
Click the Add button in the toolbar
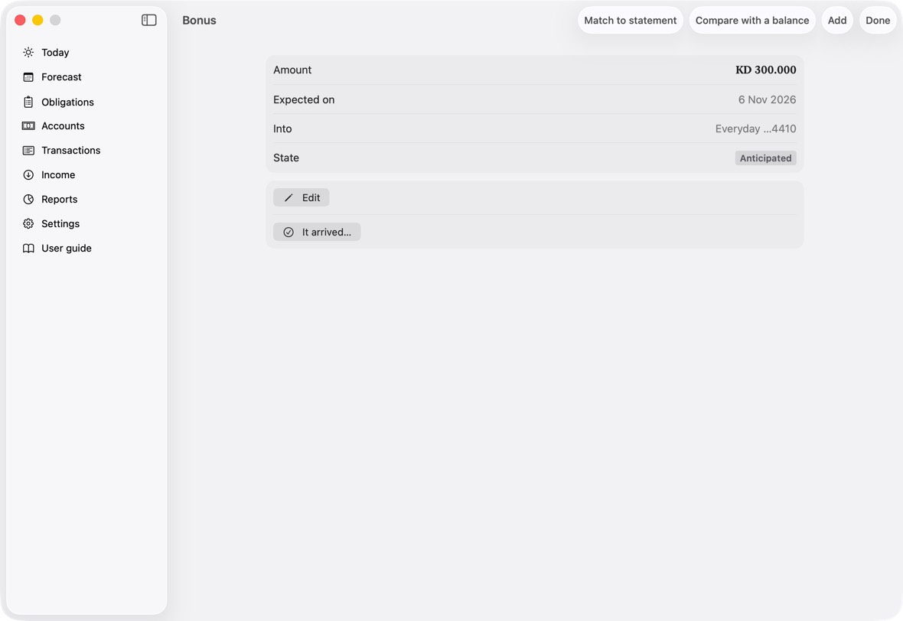coord(837,20)
